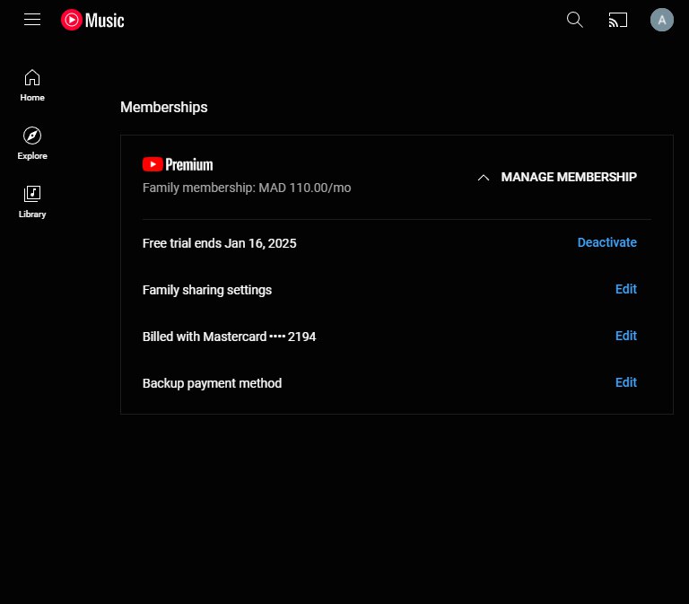Click the Cast to device icon

[617, 20]
